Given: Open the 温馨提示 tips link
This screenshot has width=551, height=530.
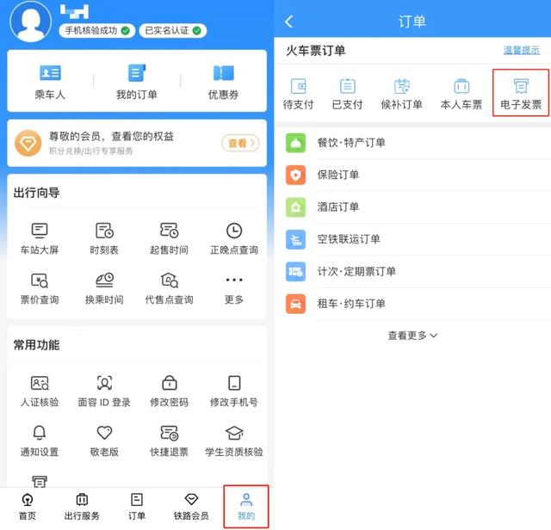Looking at the screenshot, I should (x=523, y=51).
